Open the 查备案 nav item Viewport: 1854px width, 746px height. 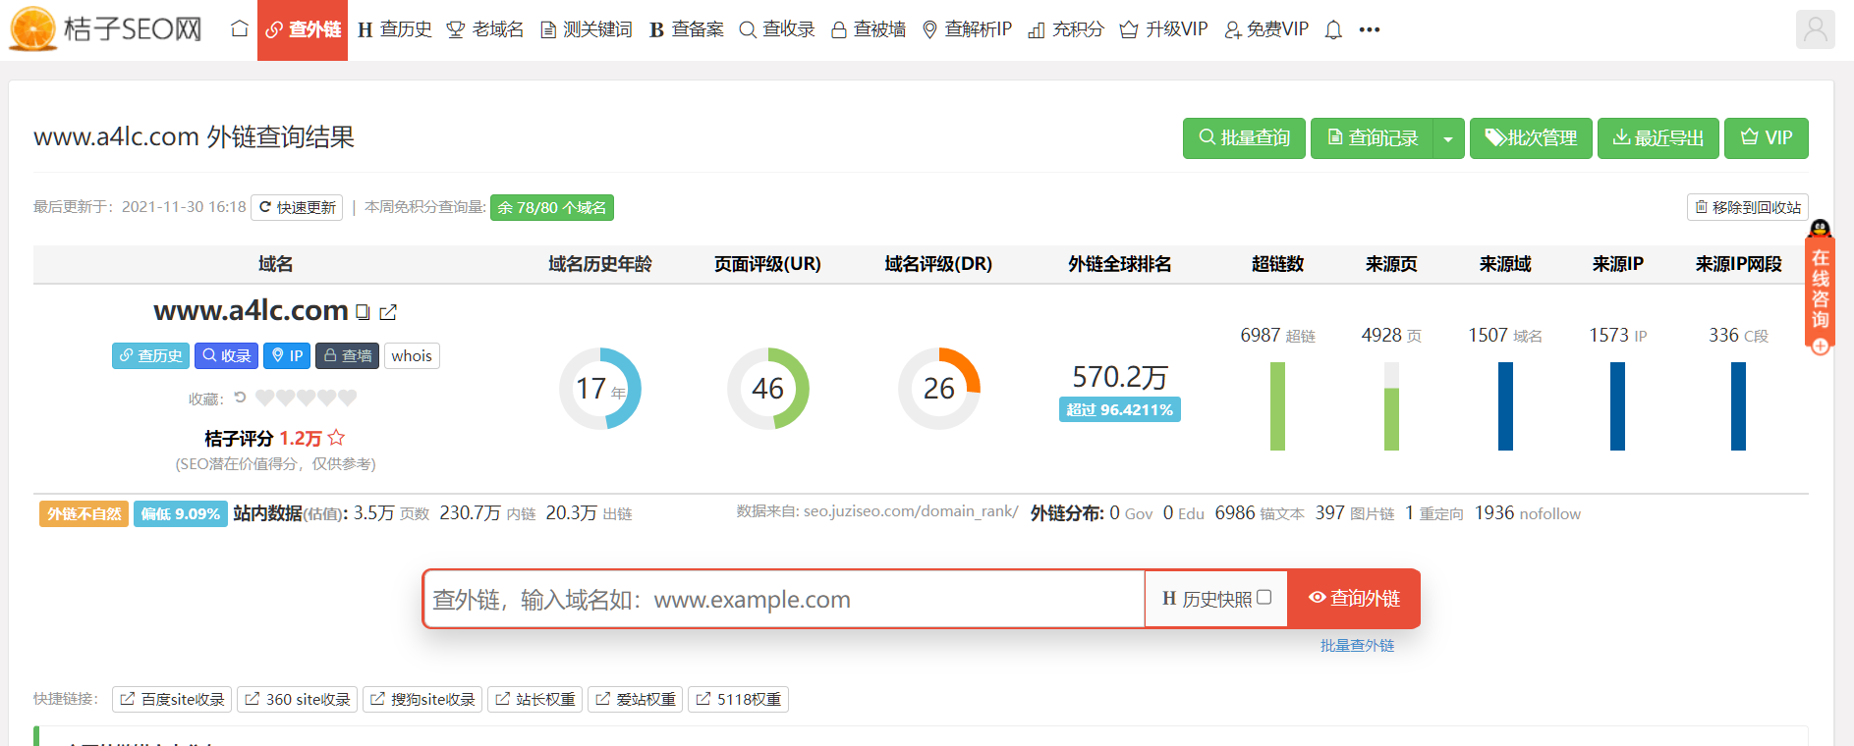[687, 29]
